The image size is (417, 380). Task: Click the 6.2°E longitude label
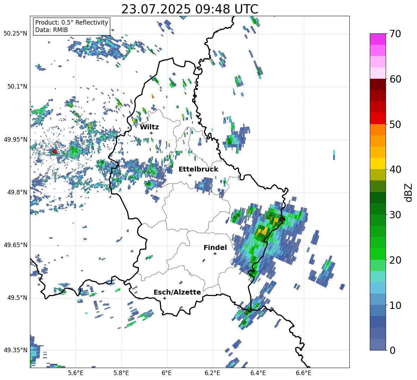[212, 373]
